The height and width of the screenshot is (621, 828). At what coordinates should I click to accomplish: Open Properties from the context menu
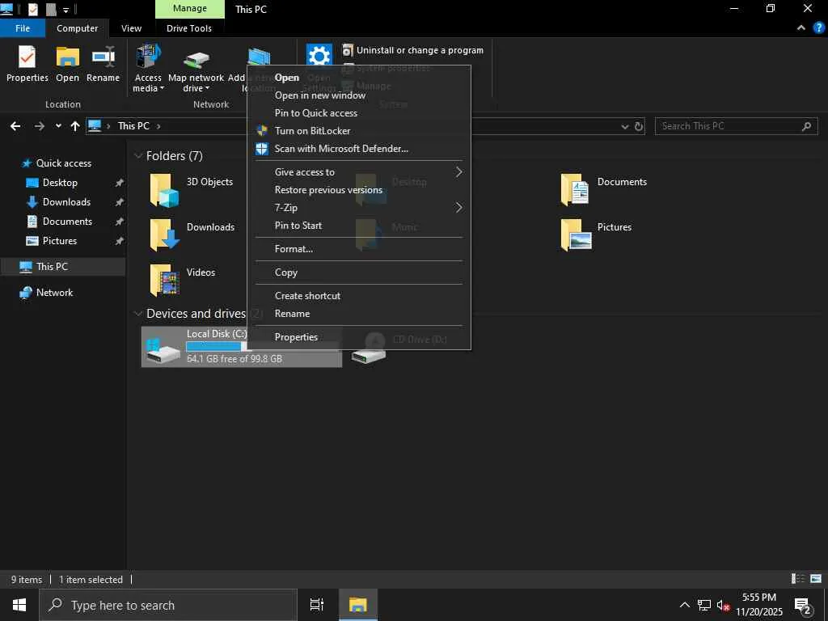(x=360, y=337)
